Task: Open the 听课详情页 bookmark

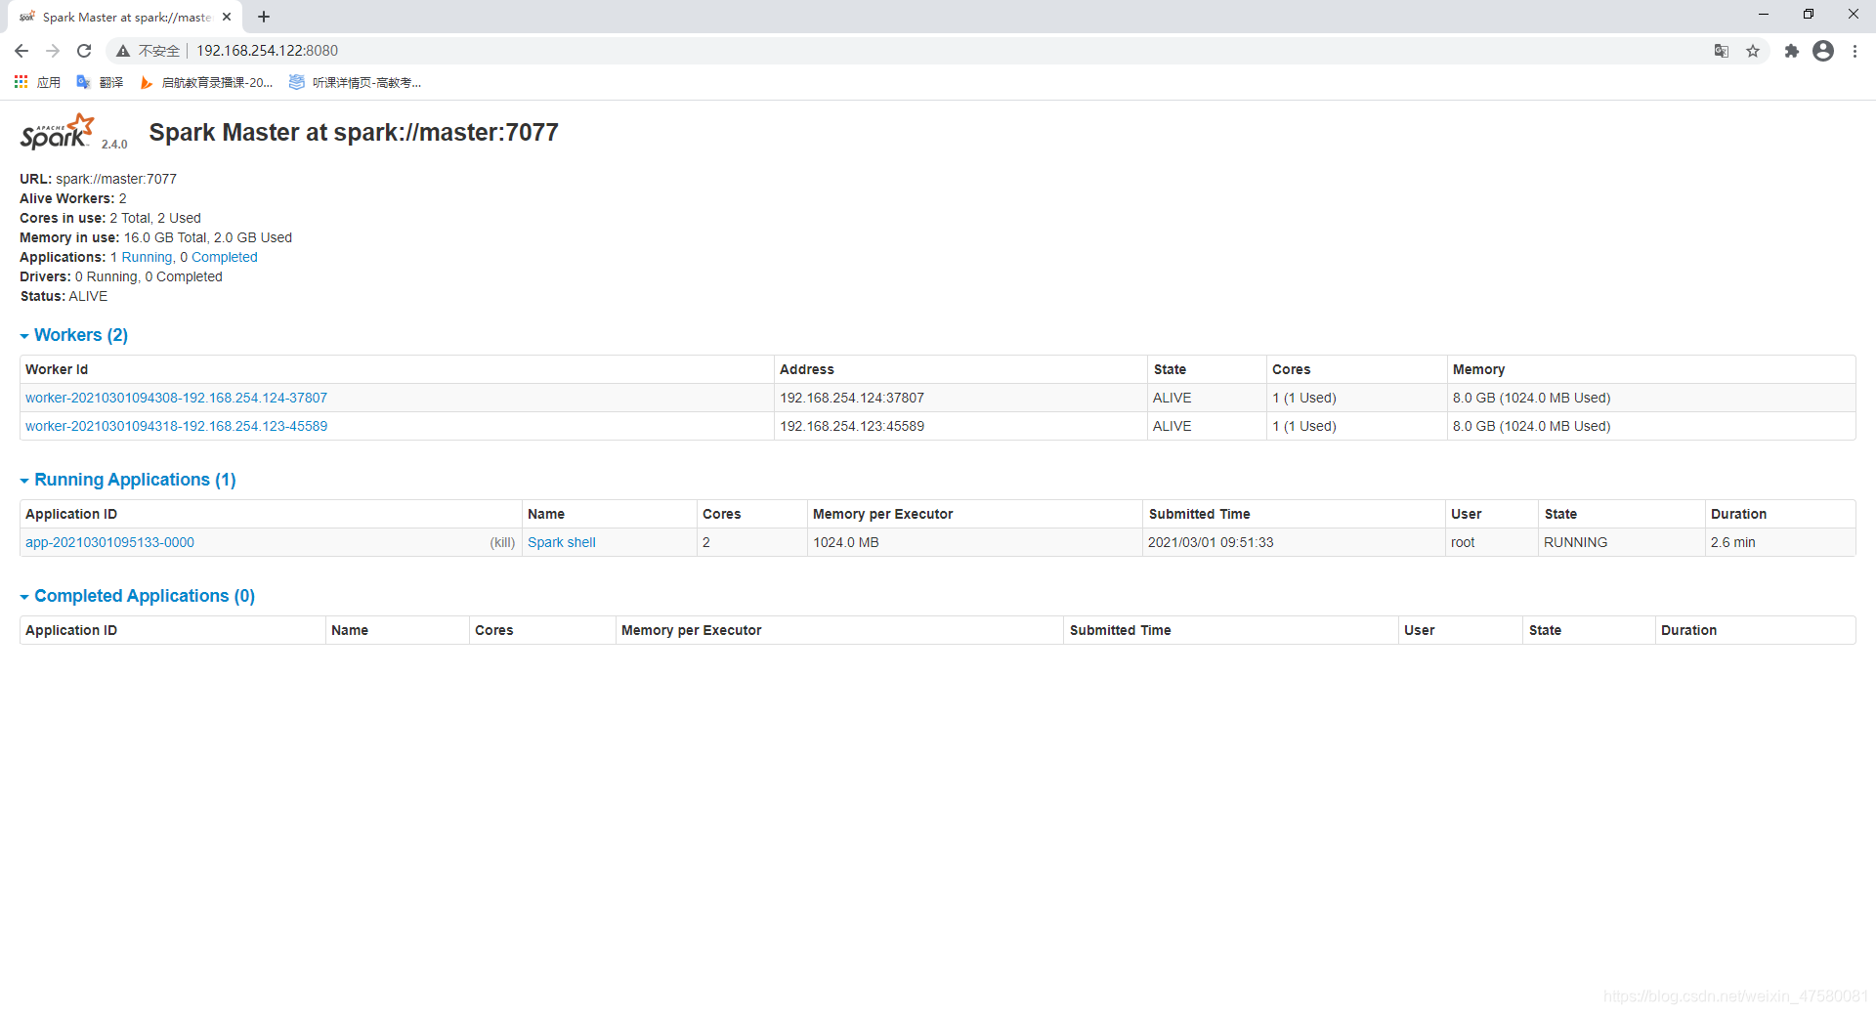Action: [x=356, y=83]
